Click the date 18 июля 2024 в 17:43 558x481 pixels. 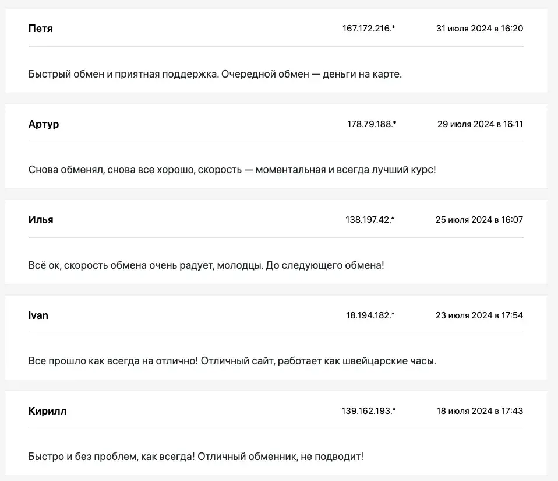[x=480, y=411]
